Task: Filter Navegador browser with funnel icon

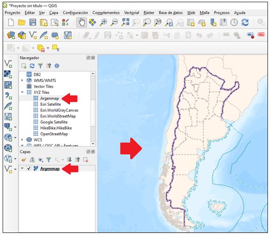Action: [x=40, y=66]
